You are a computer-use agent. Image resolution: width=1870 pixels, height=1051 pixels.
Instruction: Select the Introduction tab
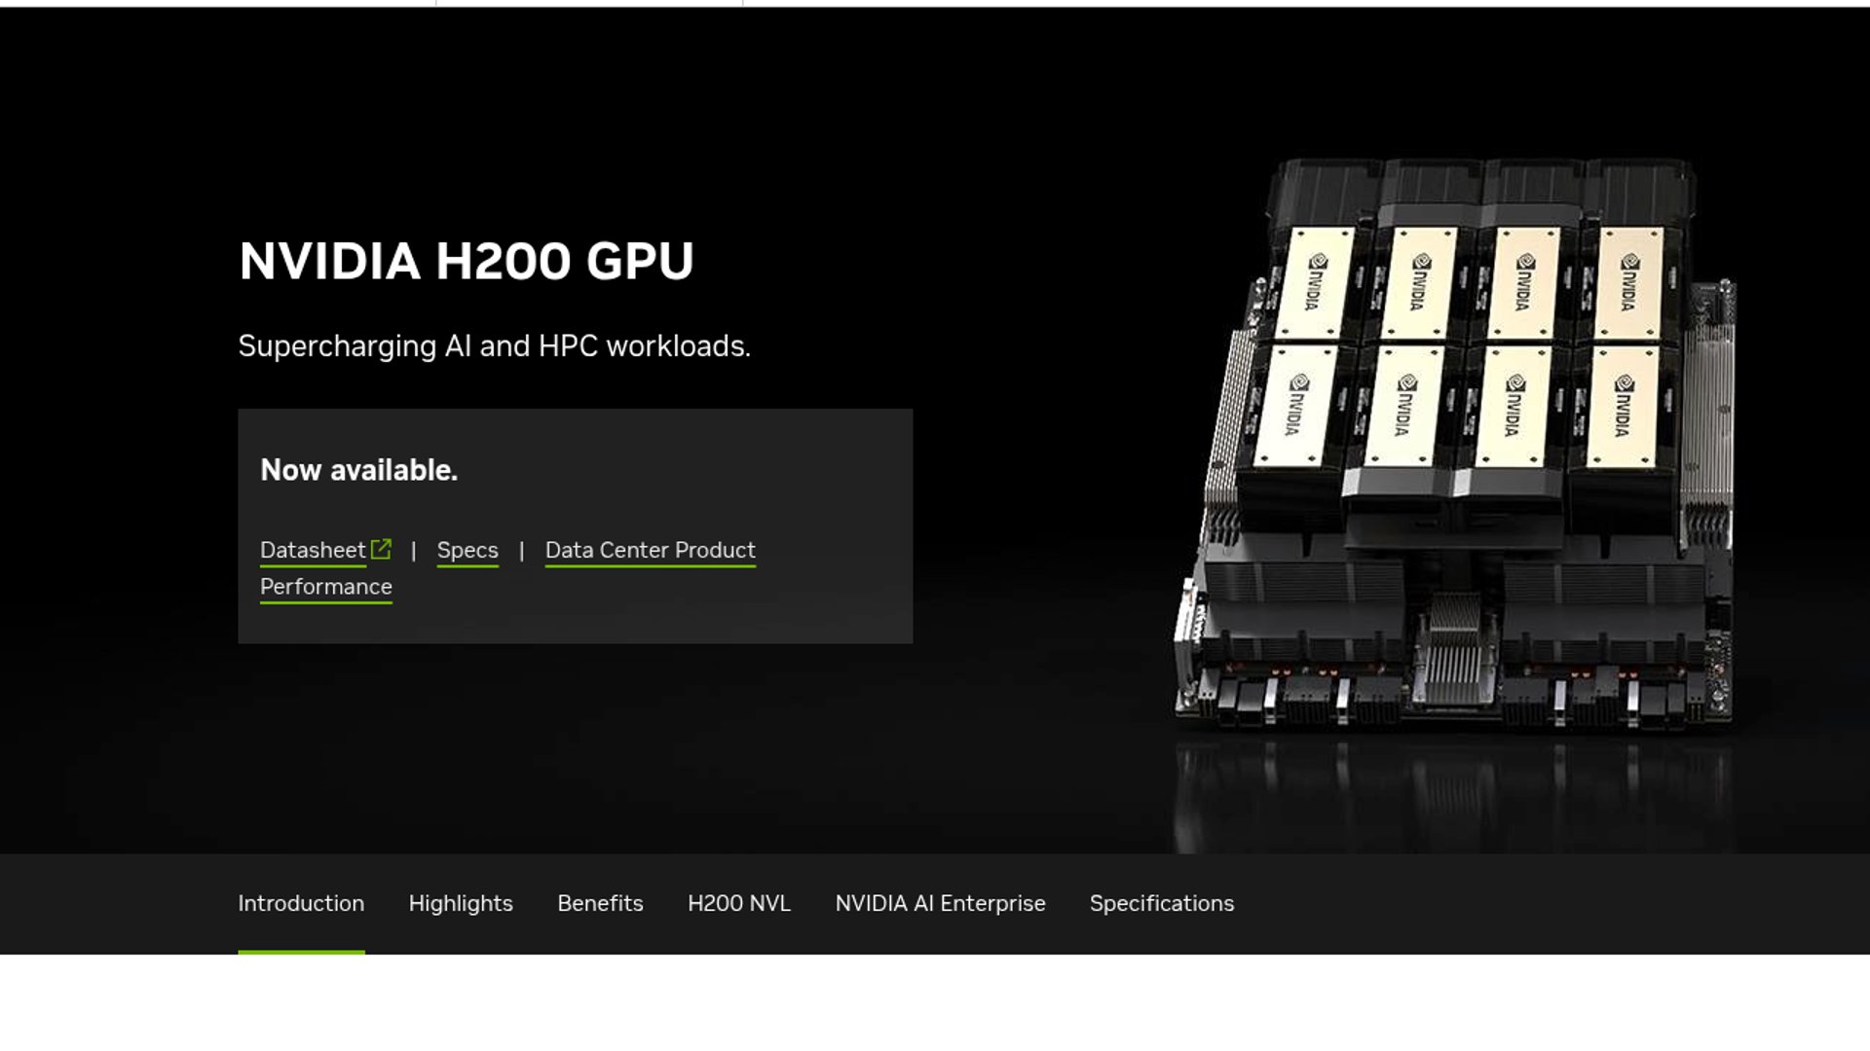click(301, 903)
